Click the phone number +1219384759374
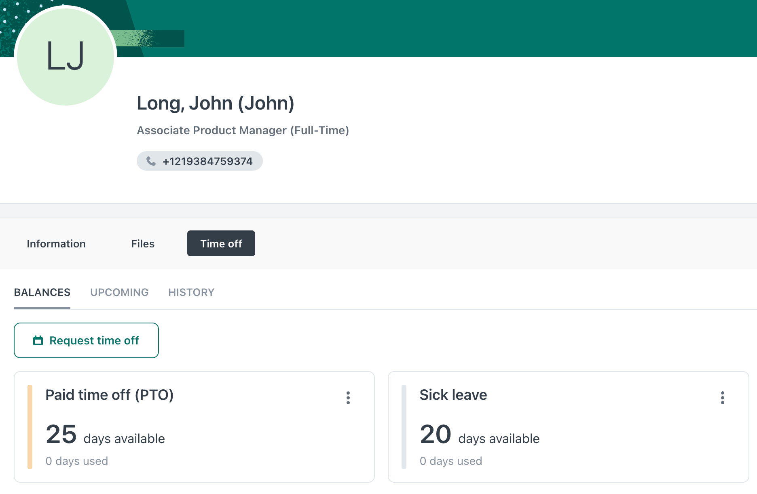Screen dimensions: 757x494 coord(207,161)
